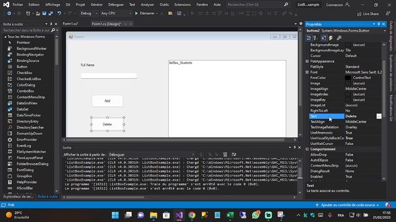Click Ajouter au contrôle de code source
The width and height of the screenshot is (396, 222).
point(348,205)
